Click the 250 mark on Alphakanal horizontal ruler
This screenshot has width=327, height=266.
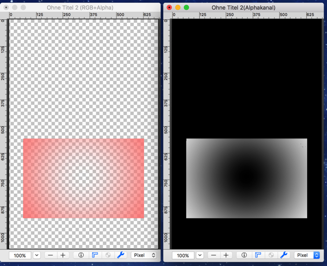(x=230, y=14)
